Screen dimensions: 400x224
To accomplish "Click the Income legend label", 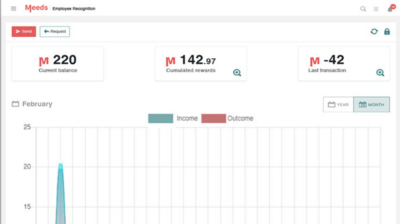I will click(x=187, y=118).
